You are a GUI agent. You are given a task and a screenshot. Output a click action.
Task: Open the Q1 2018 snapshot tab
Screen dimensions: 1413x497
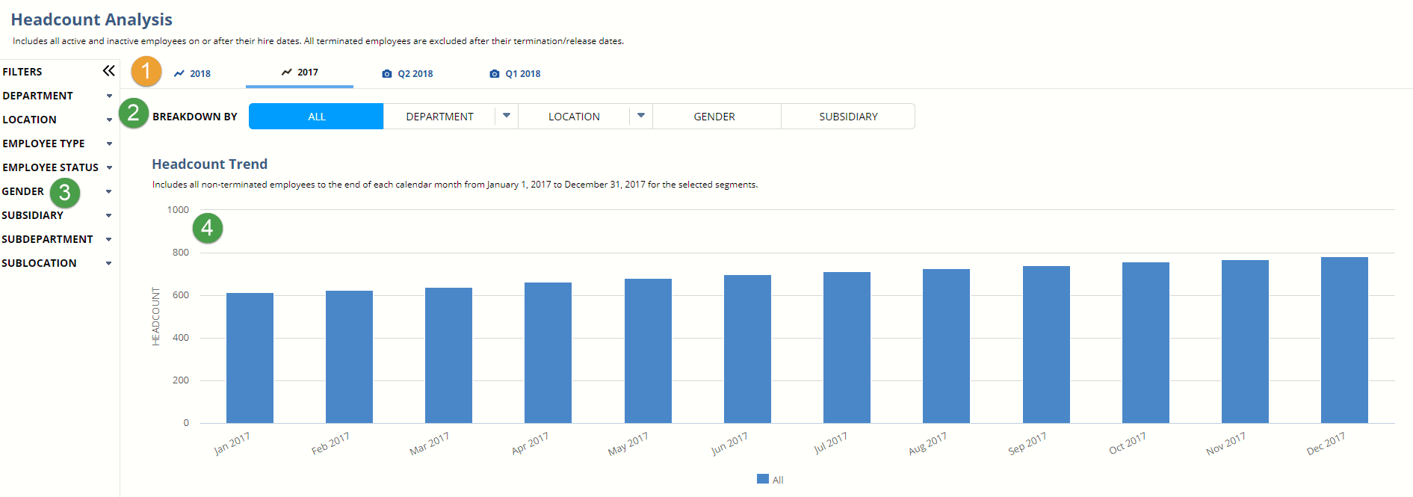tap(515, 73)
